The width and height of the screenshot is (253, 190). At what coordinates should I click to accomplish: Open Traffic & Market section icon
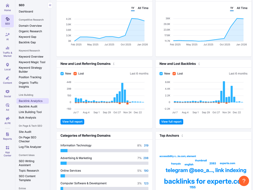click(x=7, y=48)
